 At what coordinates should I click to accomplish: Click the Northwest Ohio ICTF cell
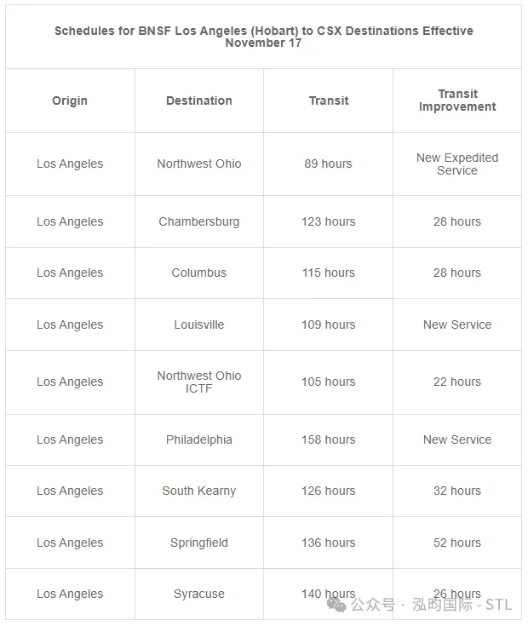pos(199,382)
